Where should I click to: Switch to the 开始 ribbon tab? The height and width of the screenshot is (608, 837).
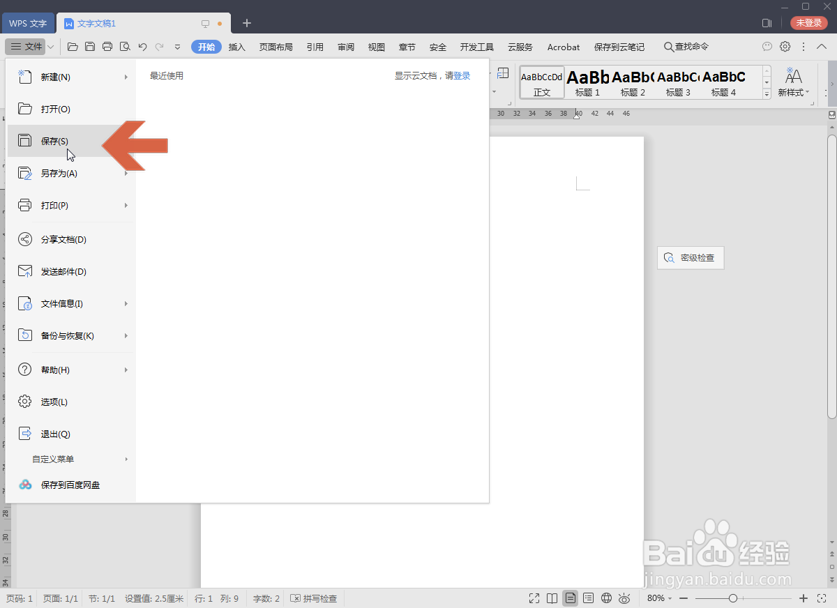point(206,47)
